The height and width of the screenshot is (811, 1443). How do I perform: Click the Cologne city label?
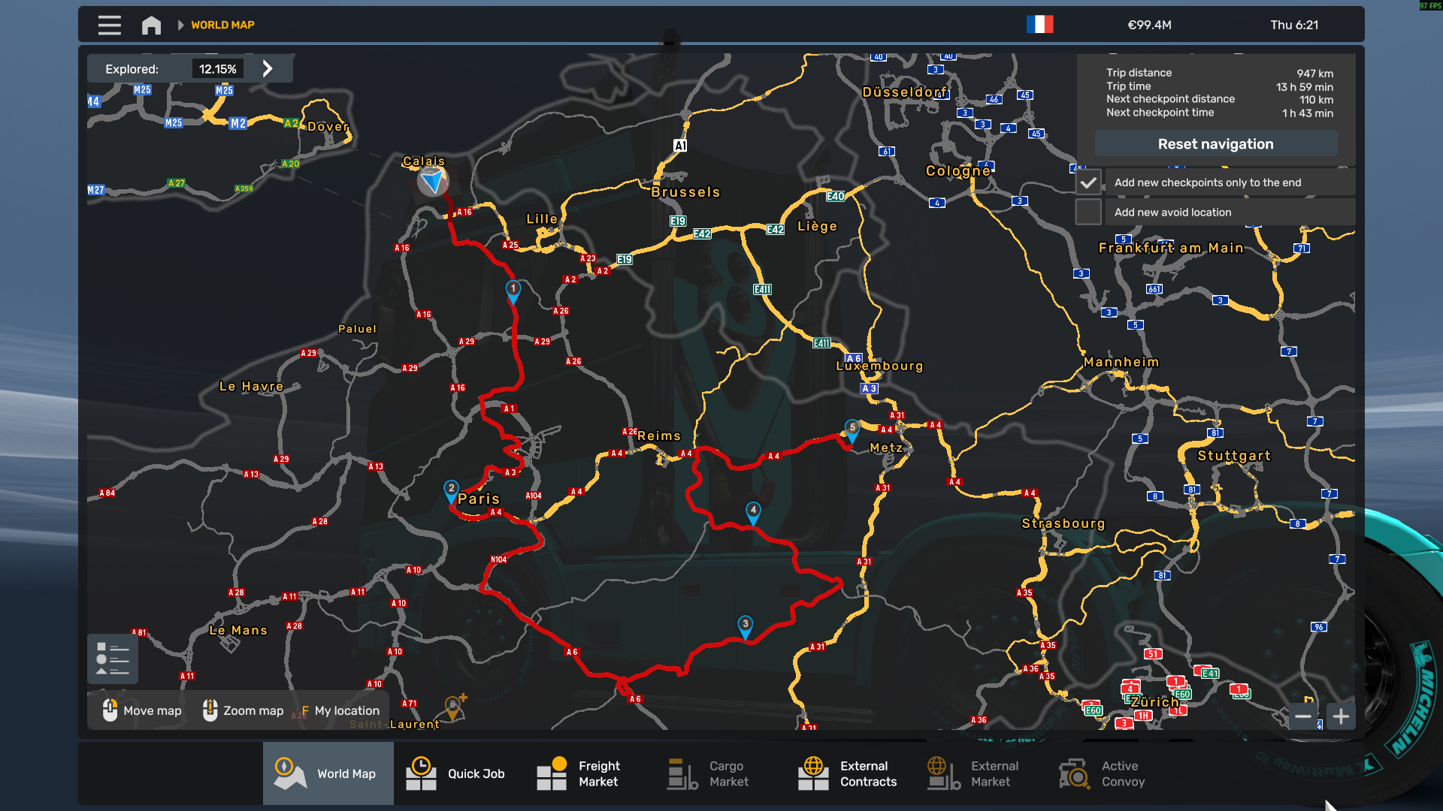point(958,170)
